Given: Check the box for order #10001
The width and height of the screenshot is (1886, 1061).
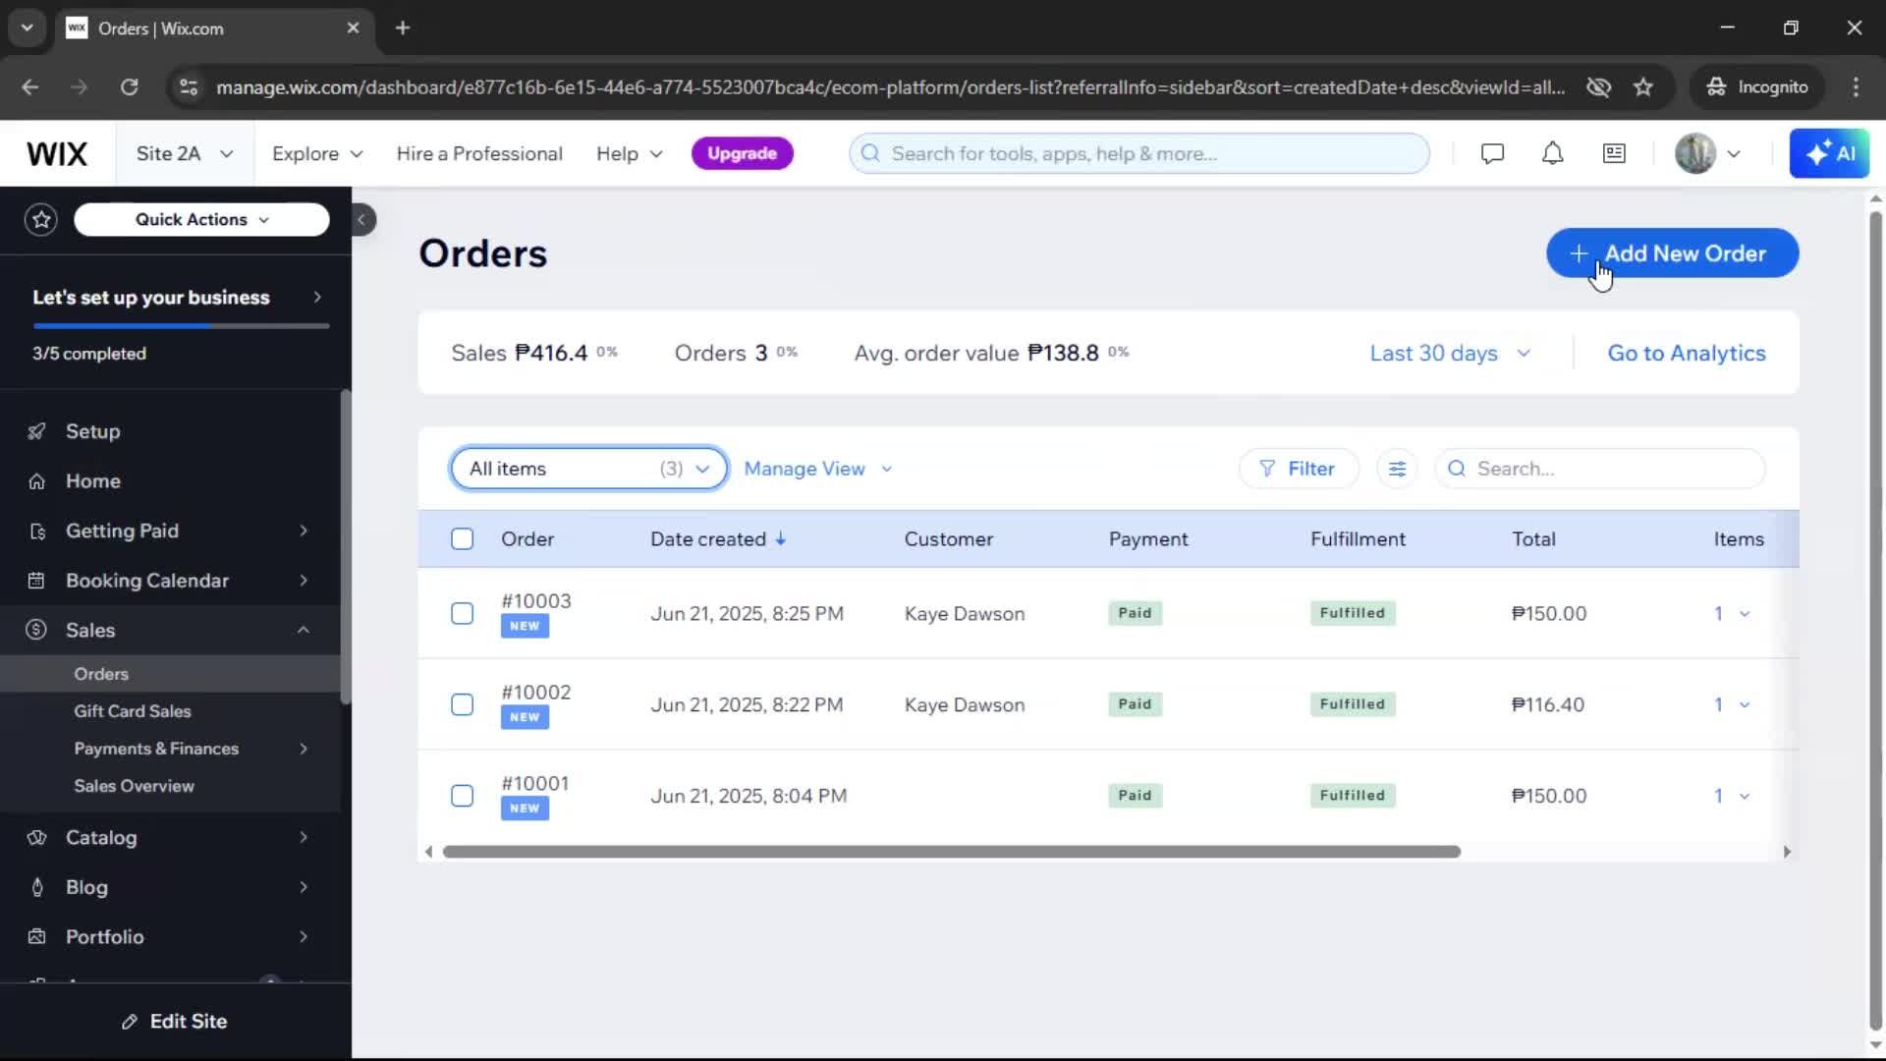Looking at the screenshot, I should point(462,797).
